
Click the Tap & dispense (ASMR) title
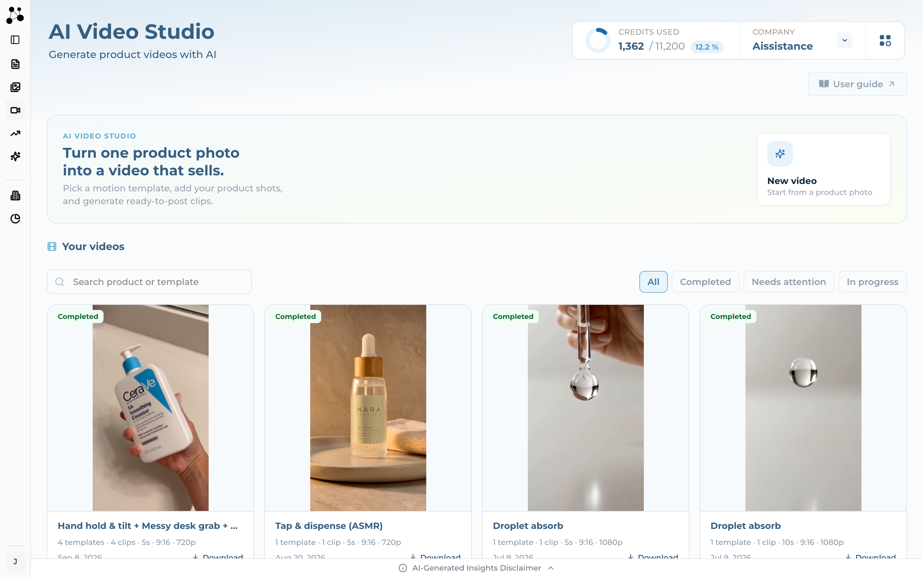point(329,525)
